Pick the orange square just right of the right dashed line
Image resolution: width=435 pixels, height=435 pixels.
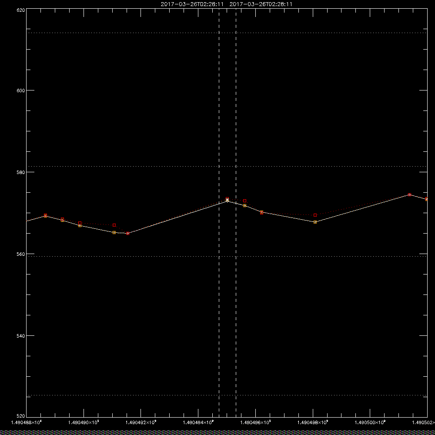(244, 206)
